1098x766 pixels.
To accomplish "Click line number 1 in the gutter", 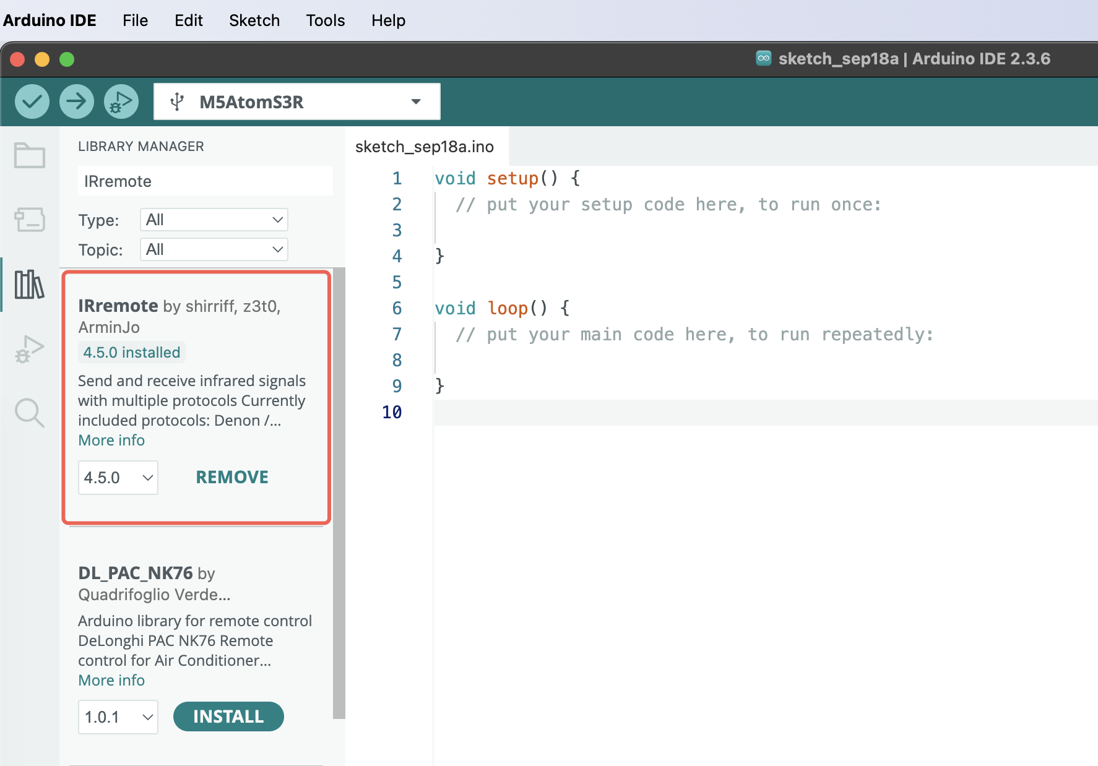I will pos(397,178).
